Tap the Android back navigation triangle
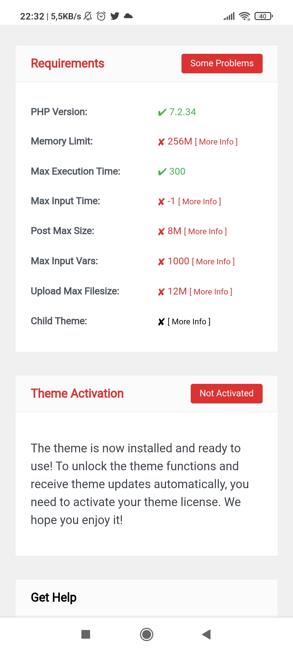This screenshot has height=652, width=293. [206, 634]
